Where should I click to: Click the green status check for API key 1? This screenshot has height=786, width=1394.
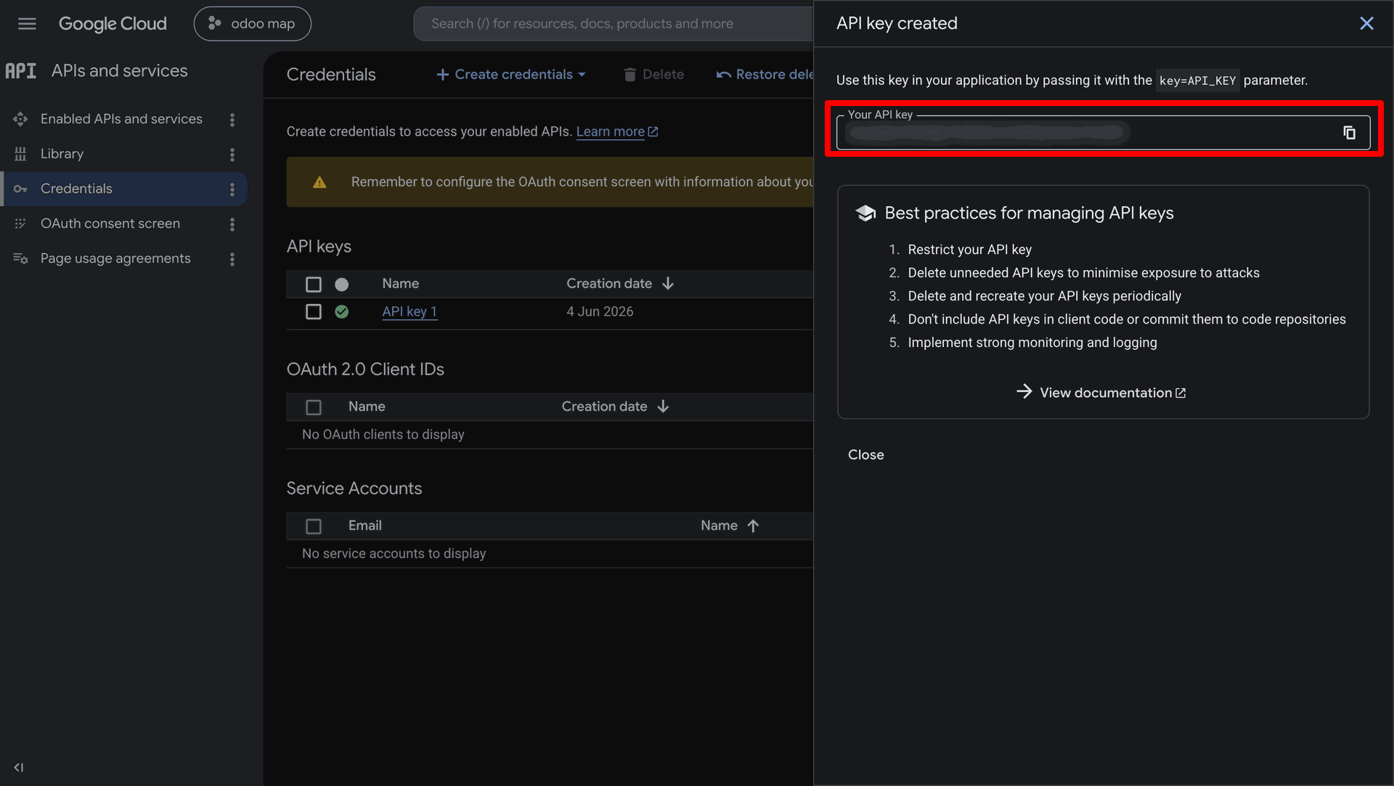click(x=341, y=311)
